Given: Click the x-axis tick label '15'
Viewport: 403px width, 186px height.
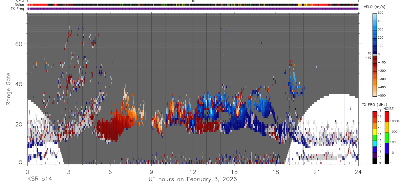Looking at the screenshot, I should pos(234,172).
